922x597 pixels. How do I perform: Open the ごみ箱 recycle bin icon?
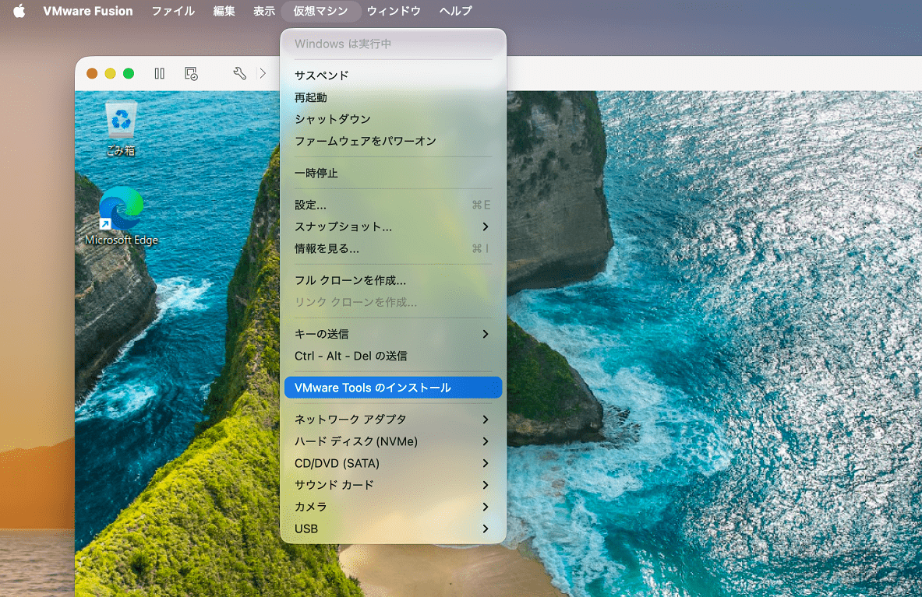(x=121, y=128)
